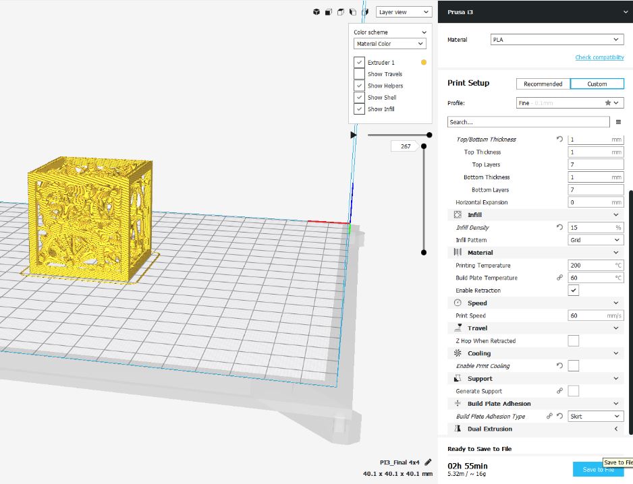The height and width of the screenshot is (484, 633).
Task: Check Enable Print Cooling
Action: [573, 366]
